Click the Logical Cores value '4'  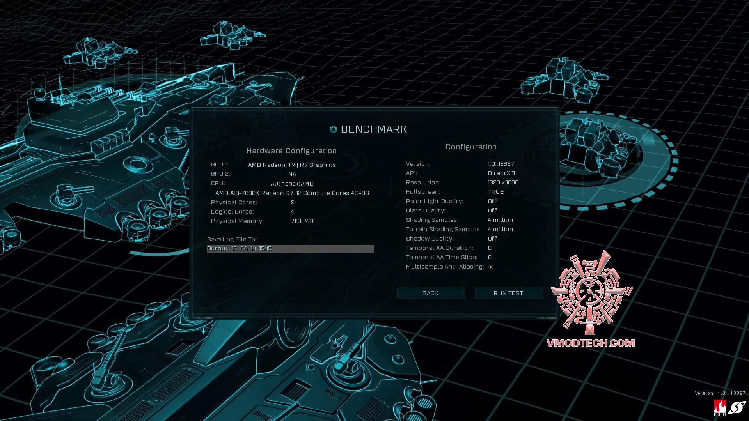tap(293, 212)
